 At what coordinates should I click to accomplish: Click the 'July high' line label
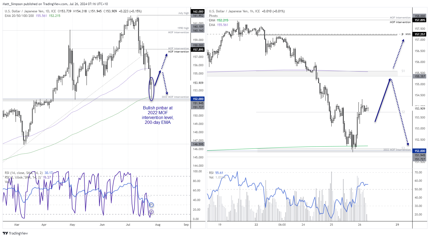click(x=184, y=13)
